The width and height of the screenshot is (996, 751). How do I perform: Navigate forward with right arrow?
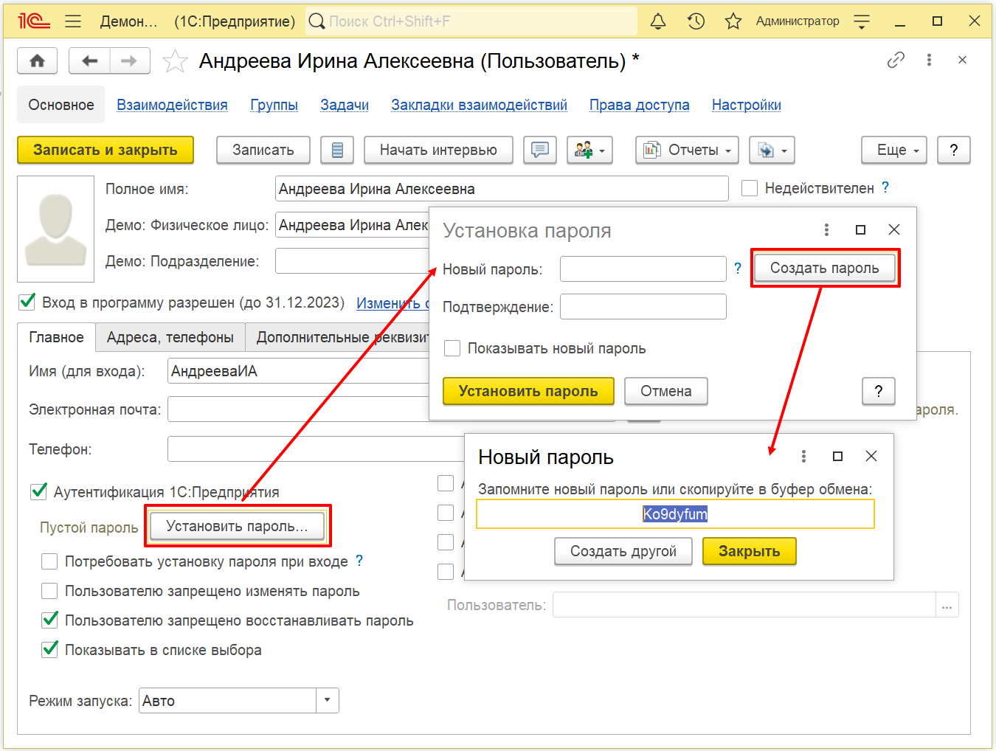click(130, 60)
